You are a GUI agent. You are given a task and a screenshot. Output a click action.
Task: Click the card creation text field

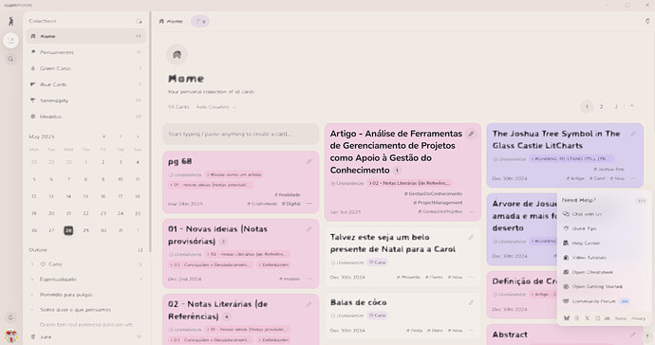[x=240, y=134]
